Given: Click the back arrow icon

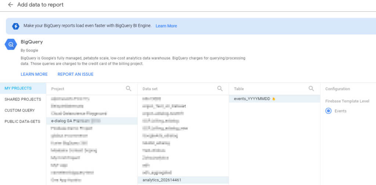Looking at the screenshot, I should (x=10, y=5).
